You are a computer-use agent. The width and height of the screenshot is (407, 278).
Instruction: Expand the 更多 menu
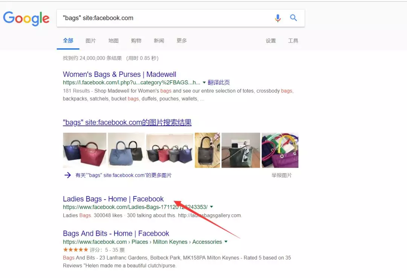(x=182, y=40)
